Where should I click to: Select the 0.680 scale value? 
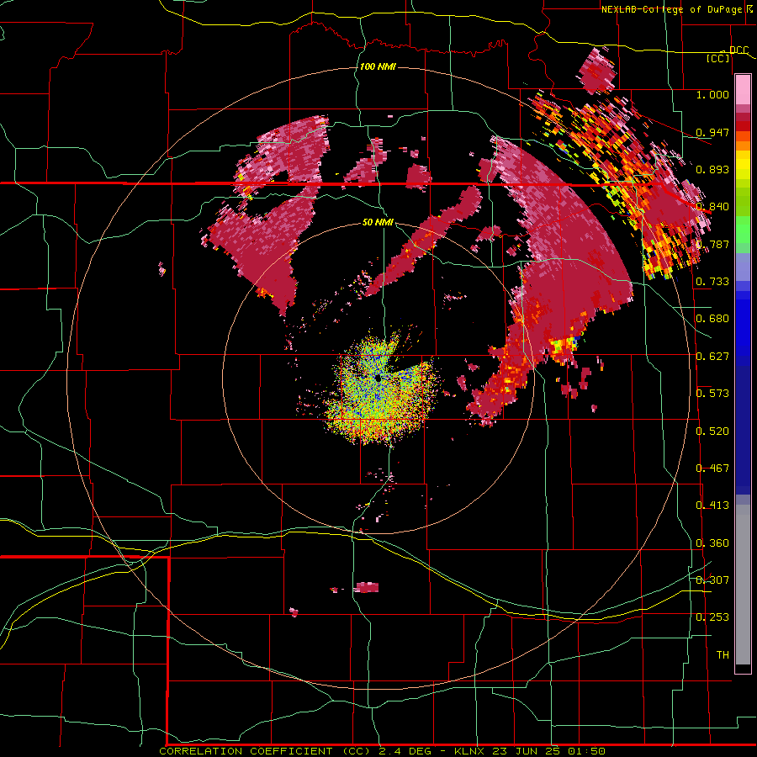[712, 319]
